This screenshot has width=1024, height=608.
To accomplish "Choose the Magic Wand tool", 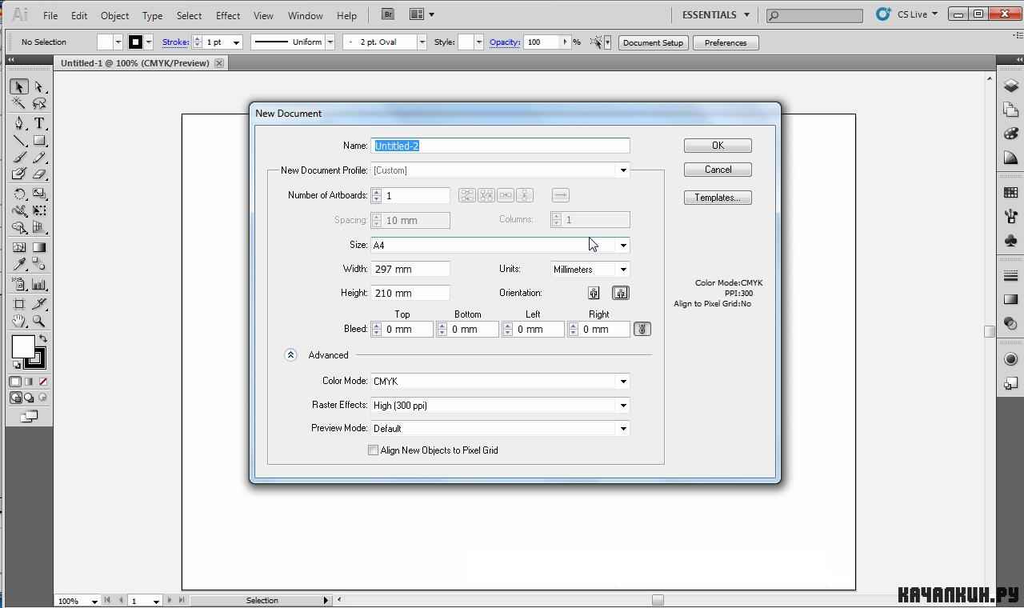I will (x=19, y=104).
